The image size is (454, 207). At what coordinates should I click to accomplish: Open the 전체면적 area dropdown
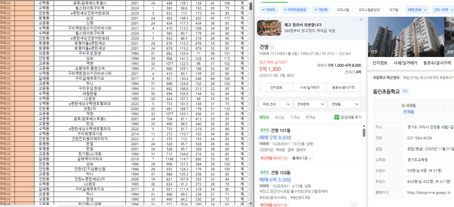310,104
